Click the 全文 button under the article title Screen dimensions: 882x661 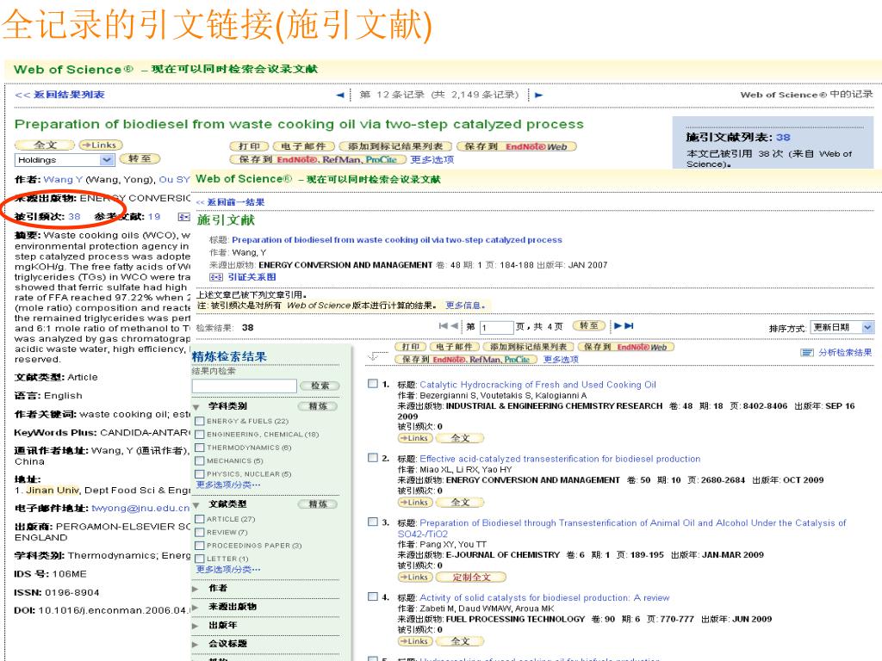click(45, 145)
